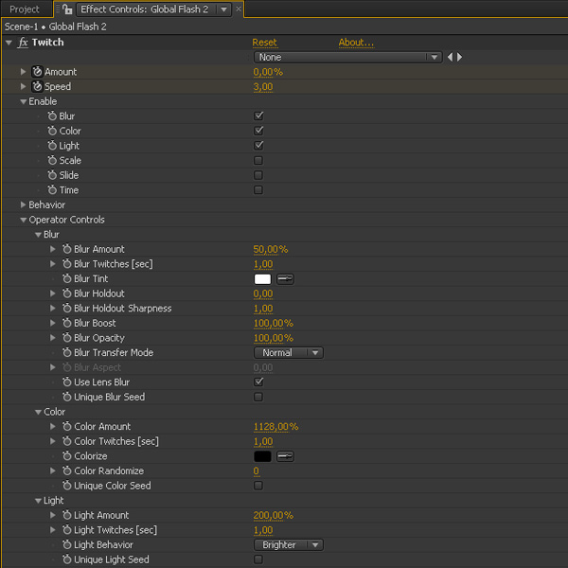Uncheck the Enable Color checkbox
The image size is (568, 568).
(x=258, y=131)
